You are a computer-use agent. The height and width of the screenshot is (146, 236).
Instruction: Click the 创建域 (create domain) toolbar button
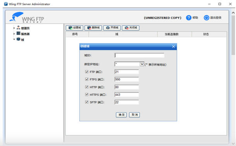point(74,28)
